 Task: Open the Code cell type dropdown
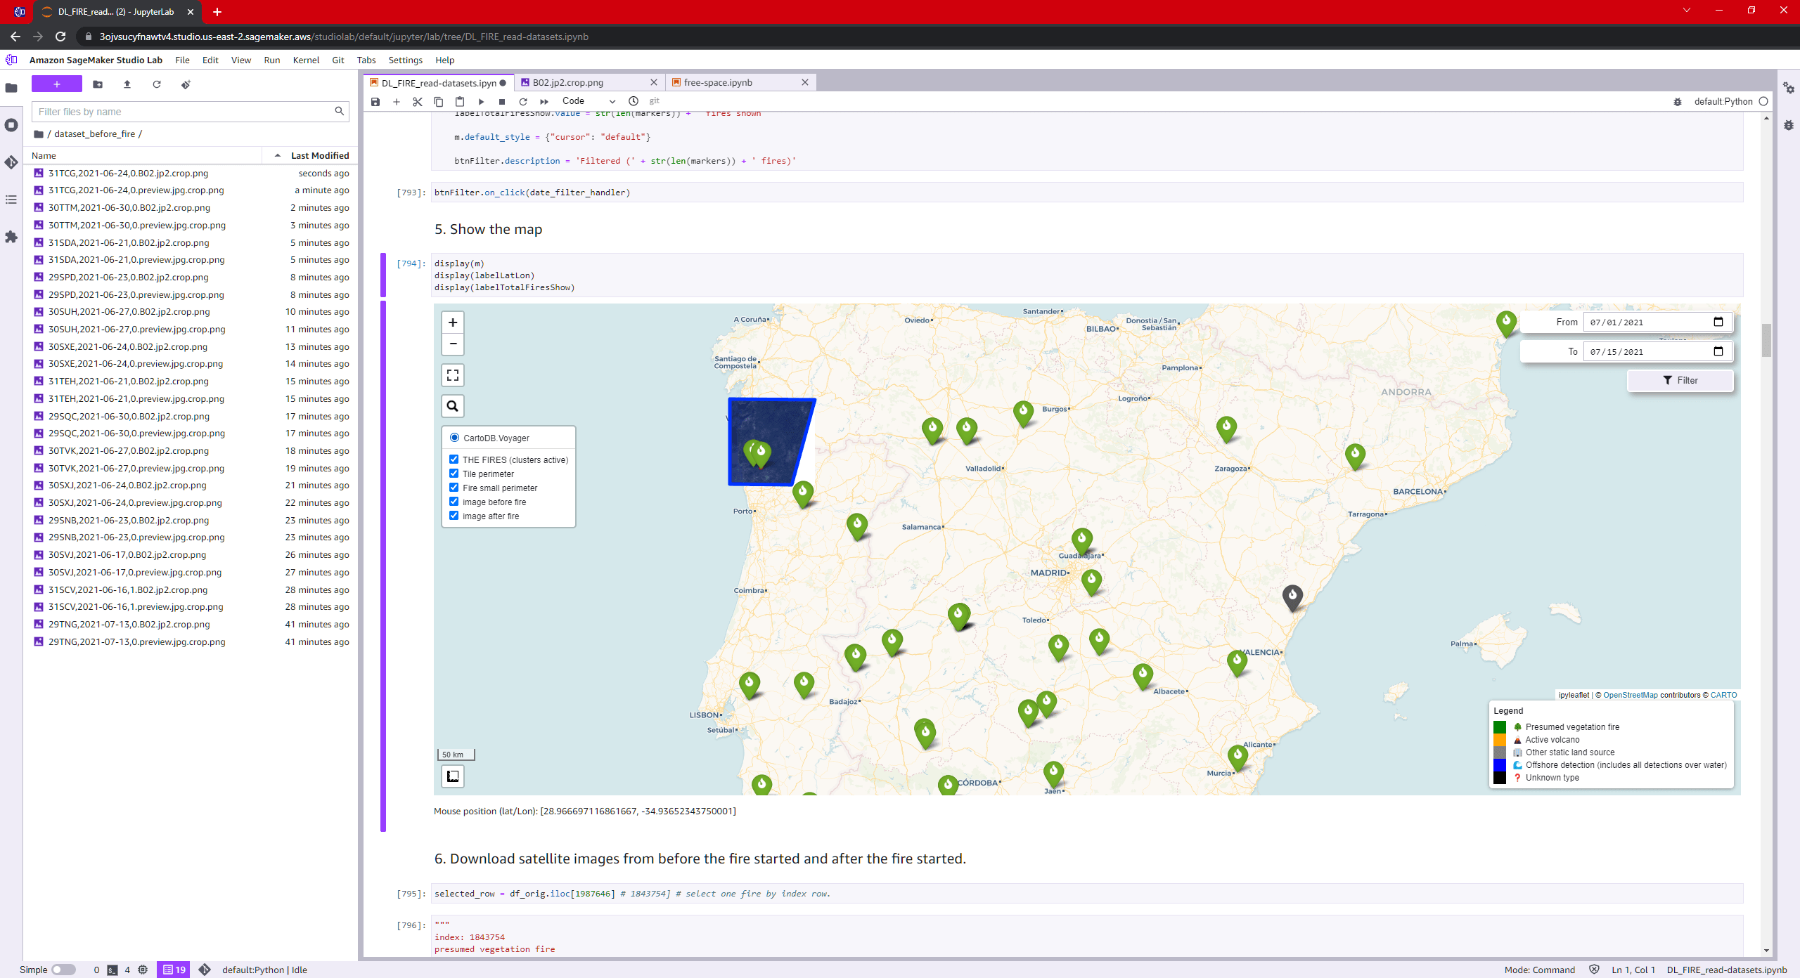589,101
